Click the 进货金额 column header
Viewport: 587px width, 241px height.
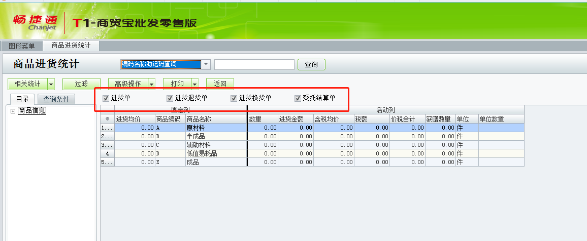296,119
